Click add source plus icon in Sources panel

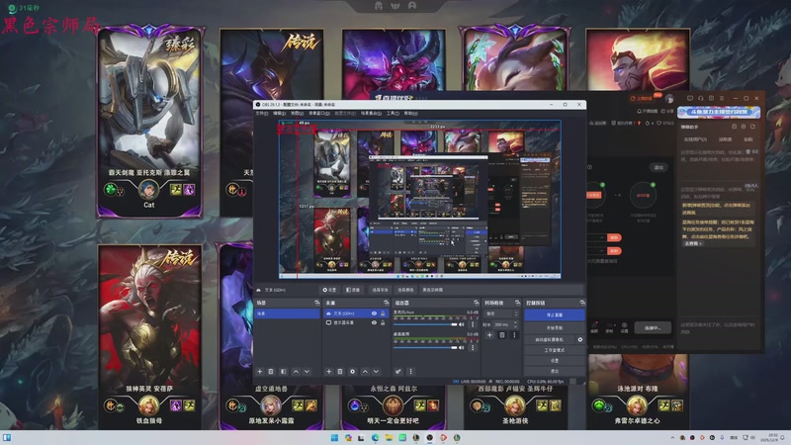tap(328, 371)
